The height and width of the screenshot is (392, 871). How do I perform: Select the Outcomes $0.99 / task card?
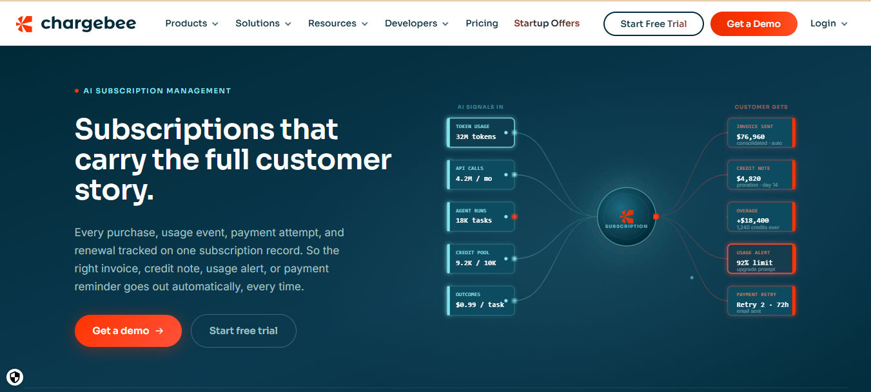481,301
